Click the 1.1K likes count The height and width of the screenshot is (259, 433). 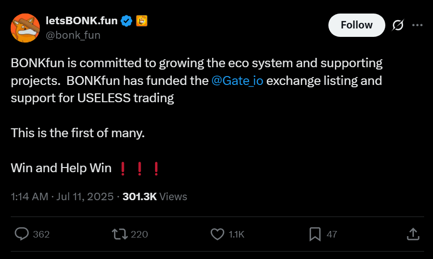tap(236, 234)
